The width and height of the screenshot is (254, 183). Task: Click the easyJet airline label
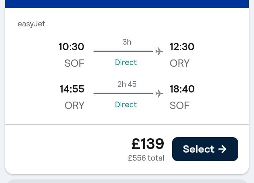[31, 24]
